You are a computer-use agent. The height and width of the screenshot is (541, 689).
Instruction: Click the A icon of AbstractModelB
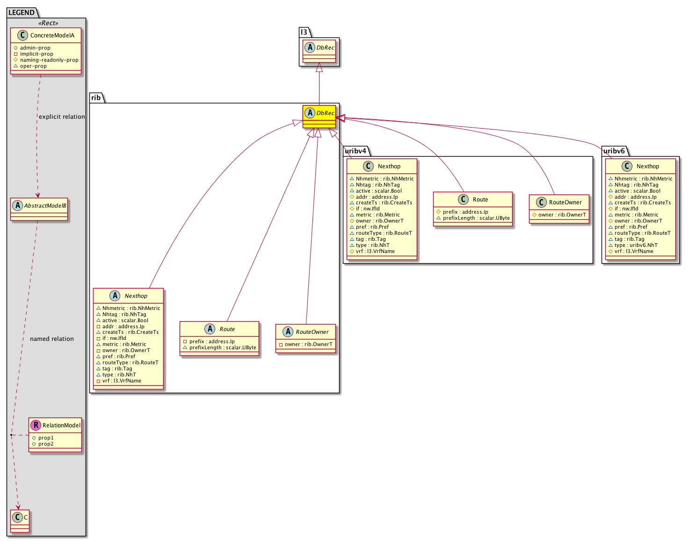coord(18,206)
